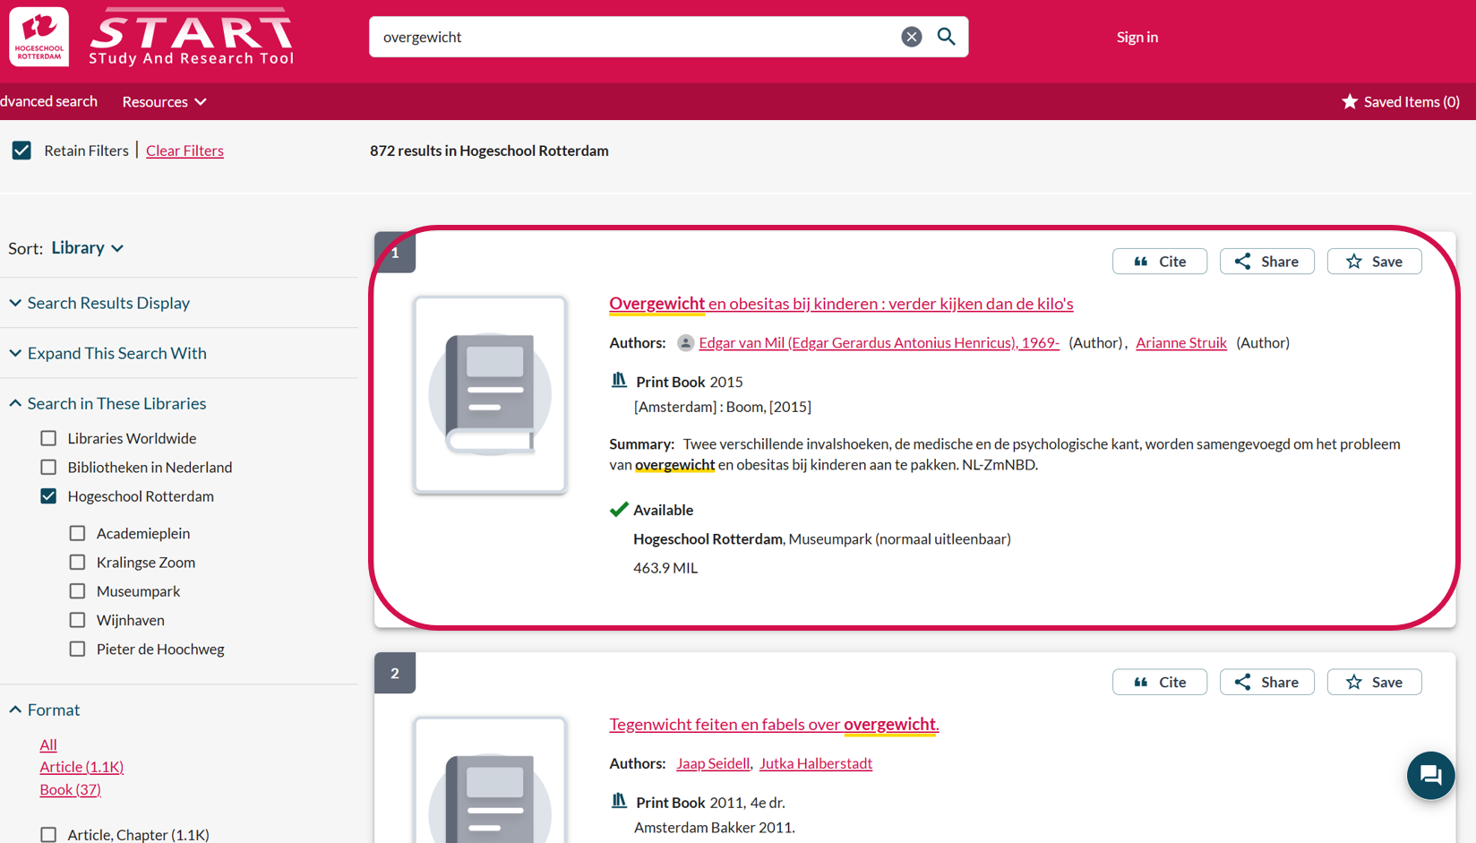1476x843 pixels.
Task: Click the Clear Filters link
Action: [x=184, y=151]
